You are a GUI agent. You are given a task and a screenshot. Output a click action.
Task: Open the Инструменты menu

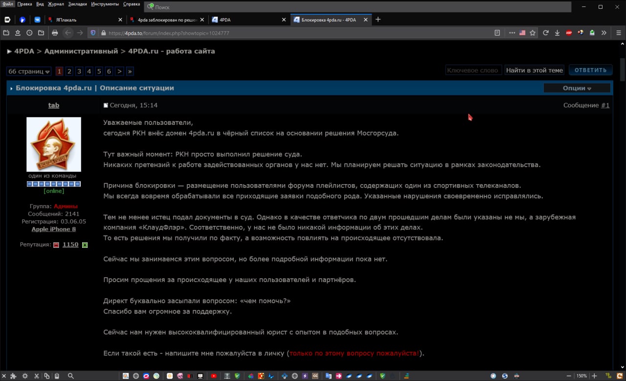click(x=105, y=4)
